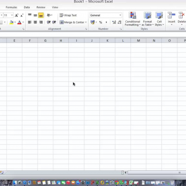This screenshot has width=186, height=186.
Task: Center text horizontally in cell
Action: coord(35,22)
